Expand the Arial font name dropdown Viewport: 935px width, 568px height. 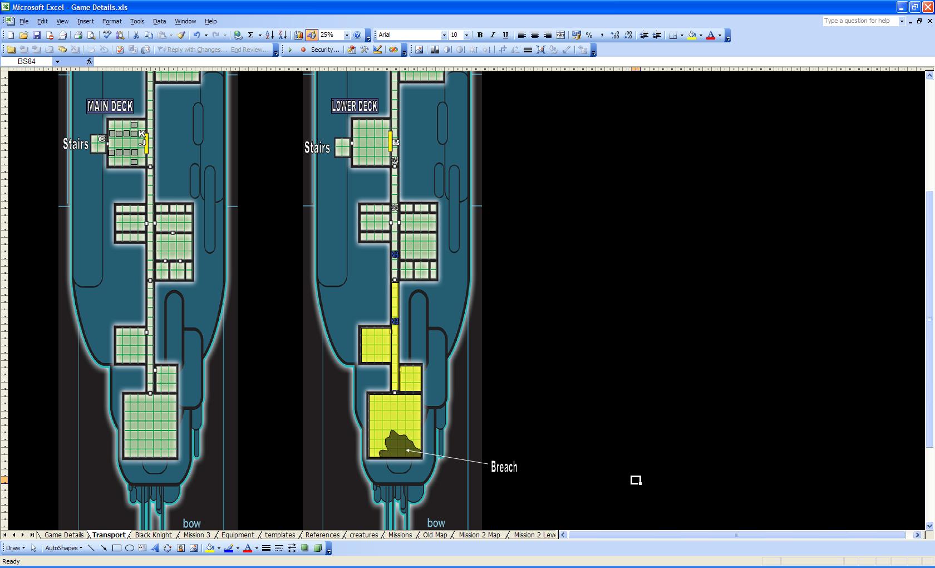click(444, 35)
